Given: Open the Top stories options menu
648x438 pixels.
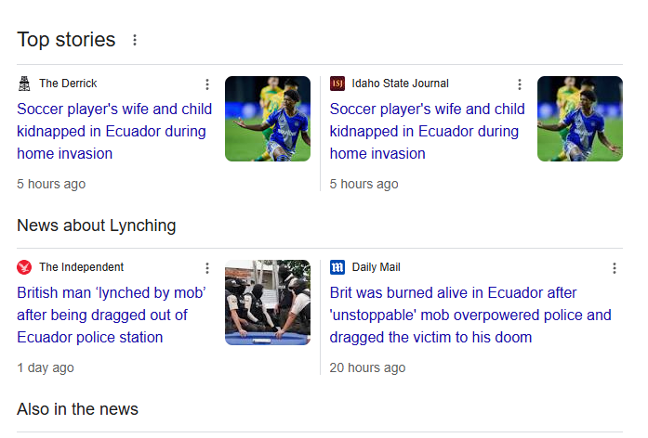Looking at the screenshot, I should coord(135,40).
